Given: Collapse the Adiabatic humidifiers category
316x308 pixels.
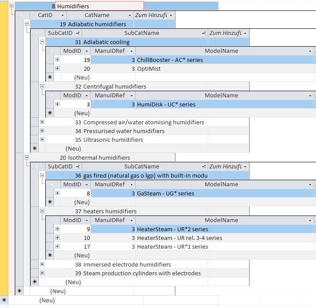Looking at the screenshot, I should tap(27, 24).
